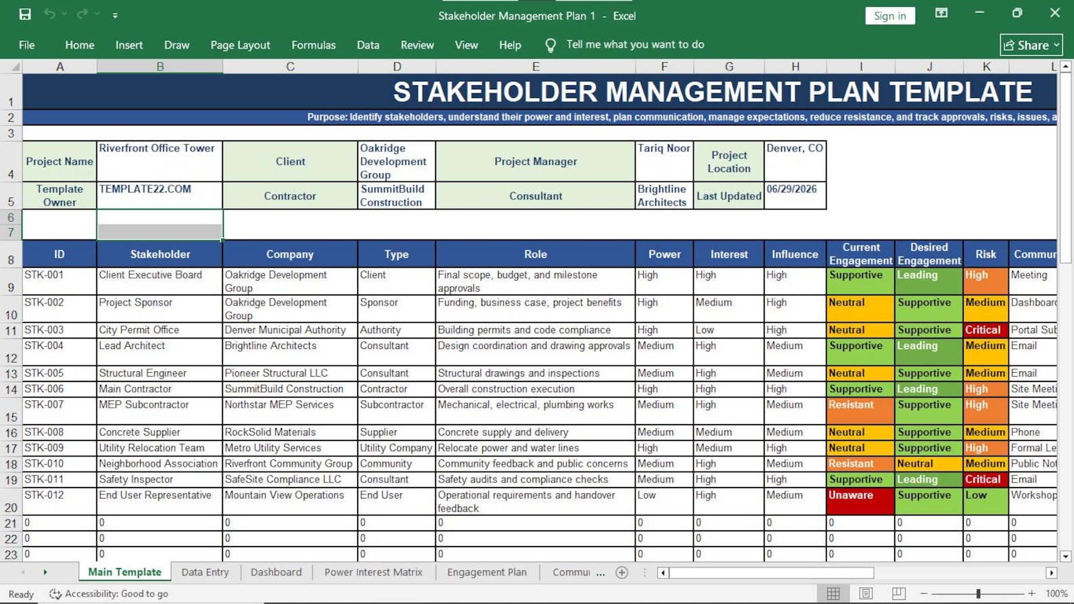Open the Data ribbon tab
Screen dimensions: 1074x604
pyautogui.click(x=368, y=45)
